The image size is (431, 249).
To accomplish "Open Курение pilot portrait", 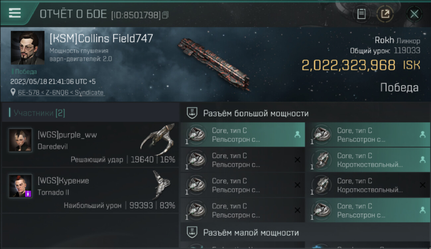I will click(21, 186).
